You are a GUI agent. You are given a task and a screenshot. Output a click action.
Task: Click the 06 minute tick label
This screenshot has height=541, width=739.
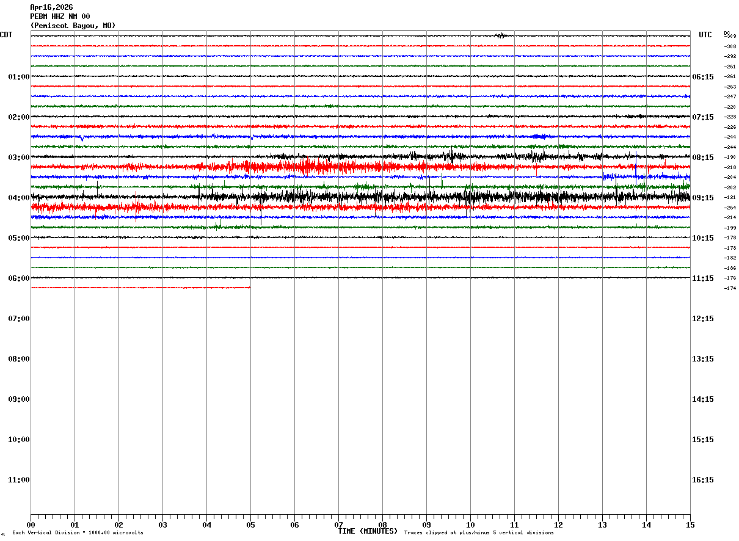point(294,525)
